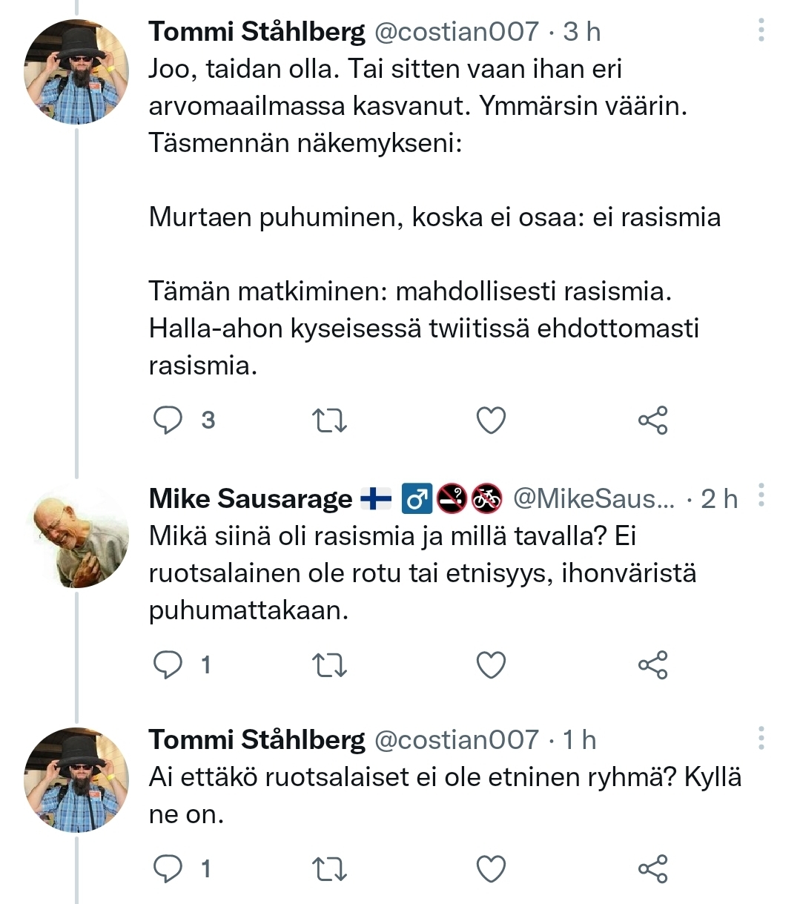Screen dimensions: 800x904
Task: Reply to Tommi Ståhlberg's first tweet
Action: pos(169,420)
